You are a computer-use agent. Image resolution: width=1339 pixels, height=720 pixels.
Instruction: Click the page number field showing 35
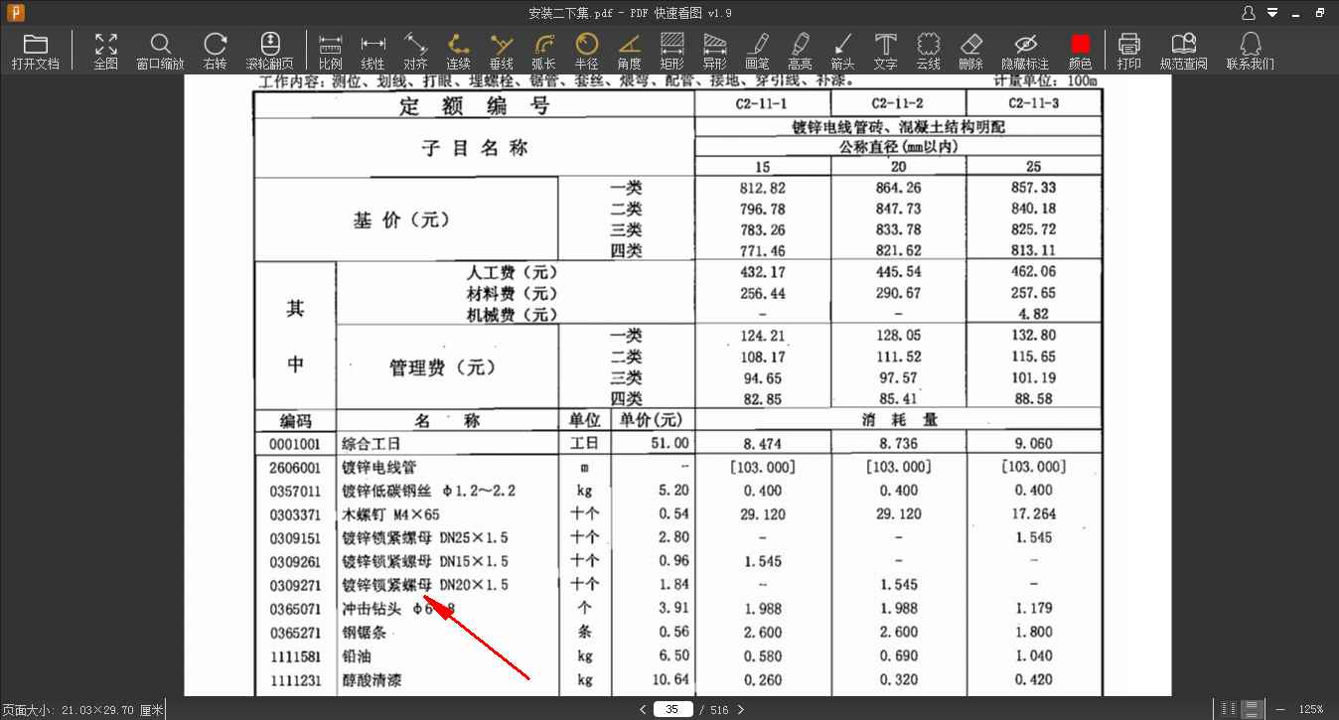click(x=672, y=709)
